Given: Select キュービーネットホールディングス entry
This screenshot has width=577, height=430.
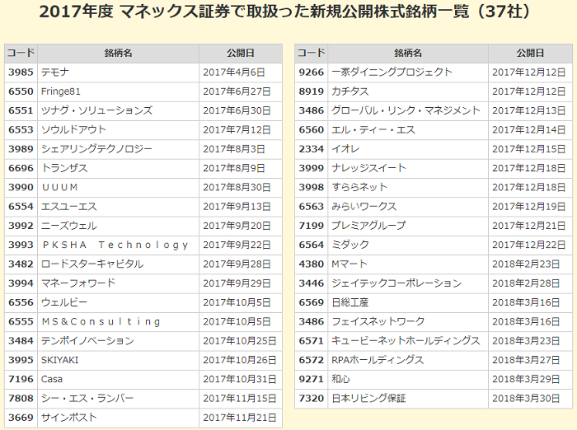Looking at the screenshot, I should [406, 340].
